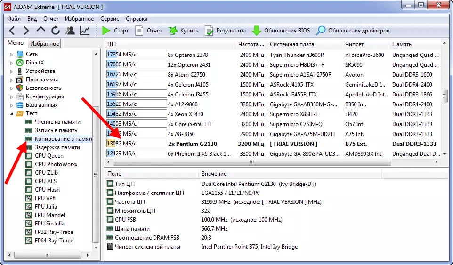453x265 pixels.
Task: Click Обновления BIOS in the toolbar
Action: (281, 31)
